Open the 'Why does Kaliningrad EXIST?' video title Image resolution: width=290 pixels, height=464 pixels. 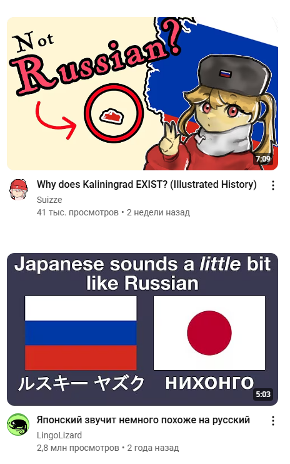pyautogui.click(x=146, y=184)
